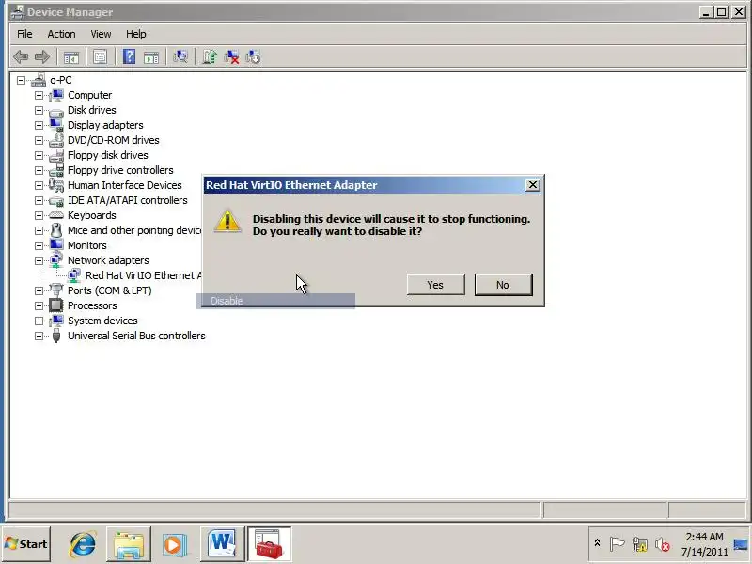
Task: Select Mice and other pointing devices
Action: pos(133,230)
